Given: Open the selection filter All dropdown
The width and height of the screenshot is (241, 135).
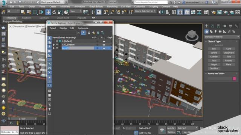Looking at the screenshot, I should coord(13,11).
